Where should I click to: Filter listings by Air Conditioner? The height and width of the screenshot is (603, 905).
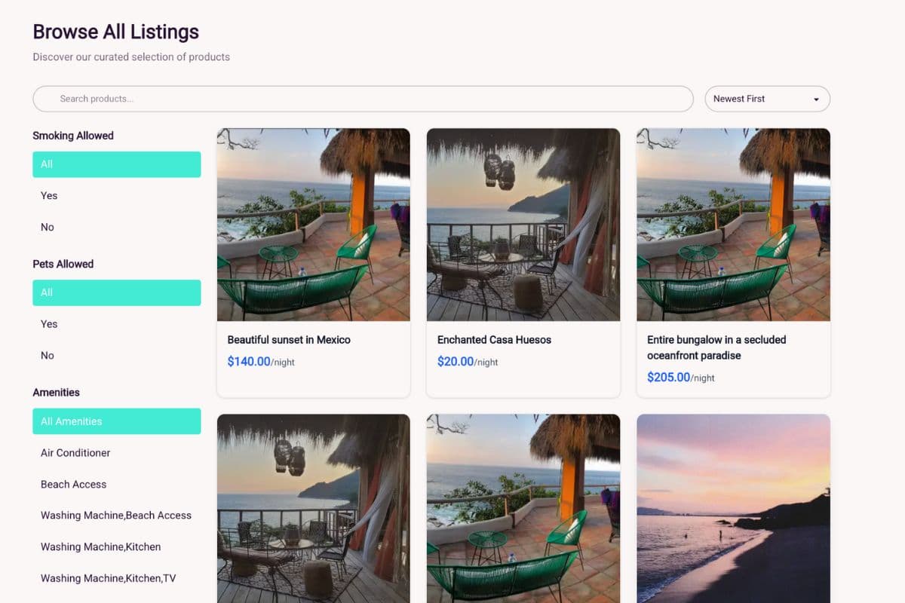coord(75,453)
